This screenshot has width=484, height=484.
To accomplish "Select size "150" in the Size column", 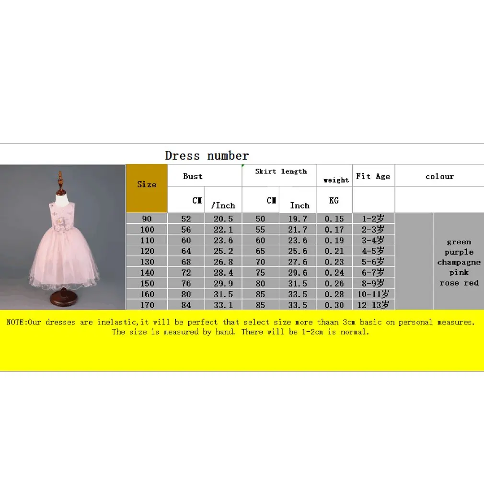I will (147, 283).
